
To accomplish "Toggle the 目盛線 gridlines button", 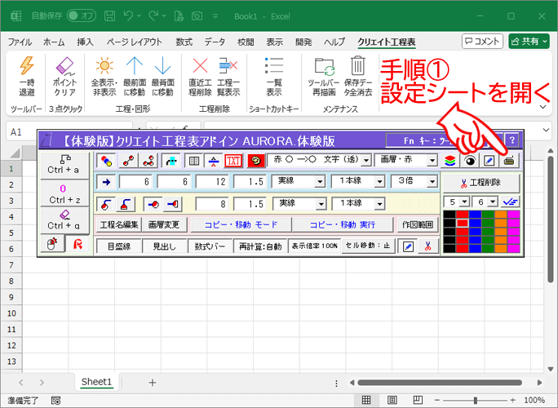I will [x=119, y=246].
